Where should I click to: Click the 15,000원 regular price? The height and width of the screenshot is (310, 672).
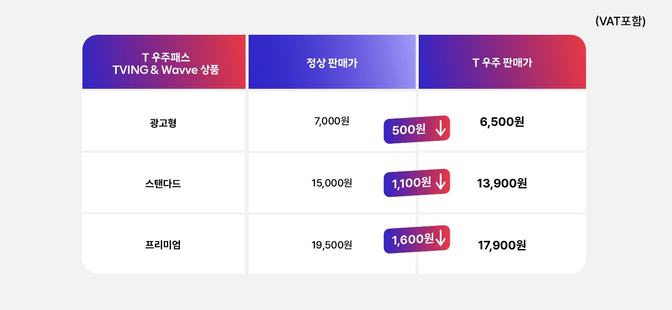click(332, 183)
